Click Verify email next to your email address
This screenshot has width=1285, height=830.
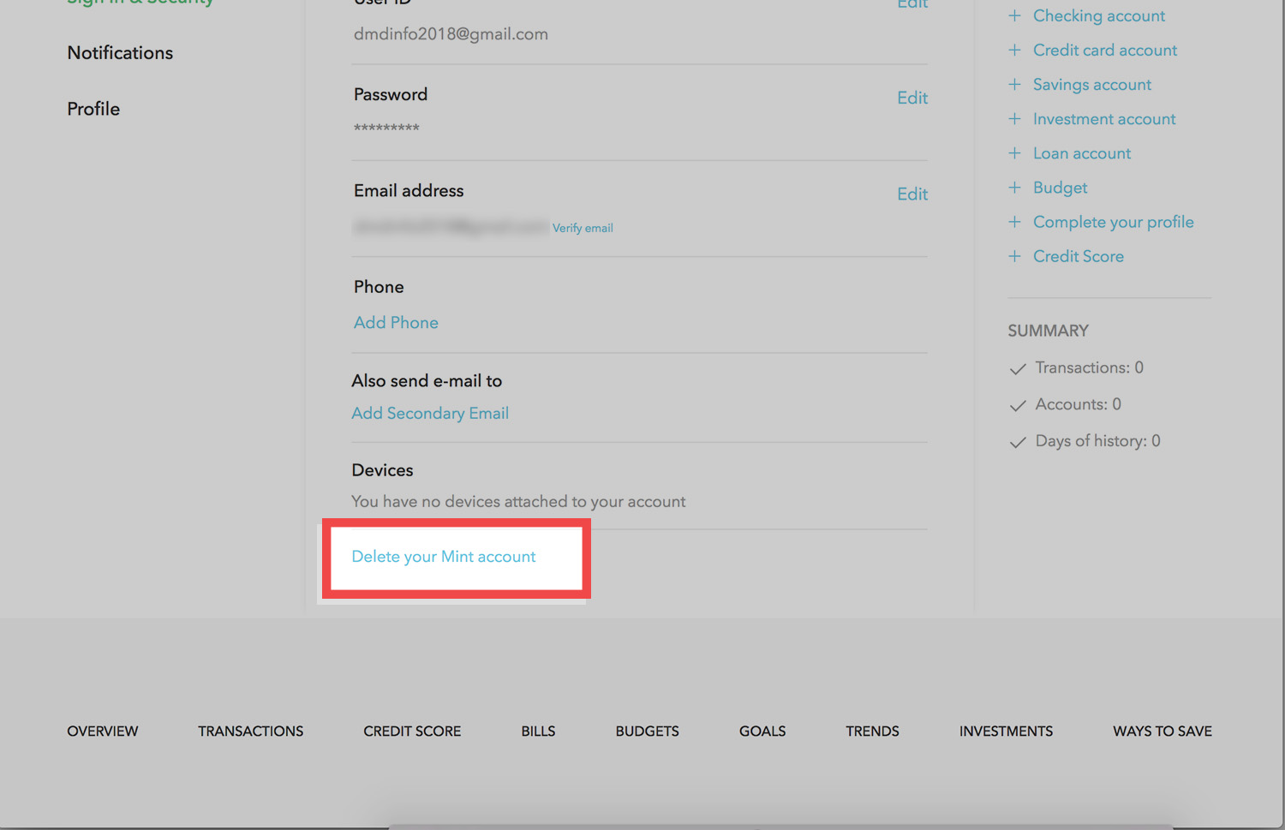(583, 227)
